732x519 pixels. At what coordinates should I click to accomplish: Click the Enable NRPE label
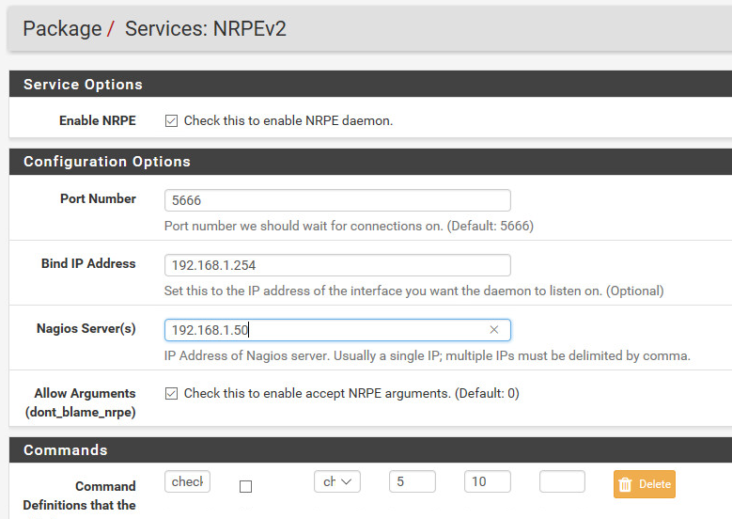(x=98, y=120)
